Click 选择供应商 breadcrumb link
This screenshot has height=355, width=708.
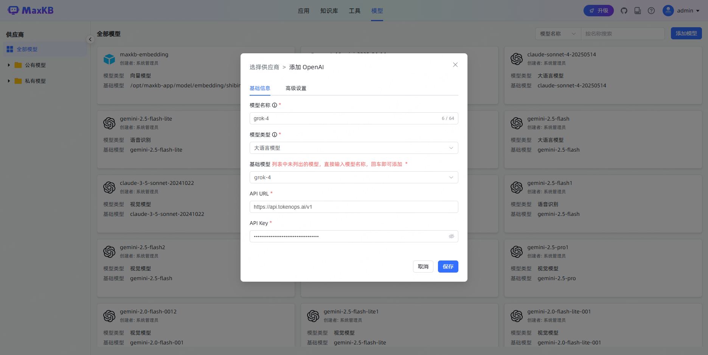point(264,67)
